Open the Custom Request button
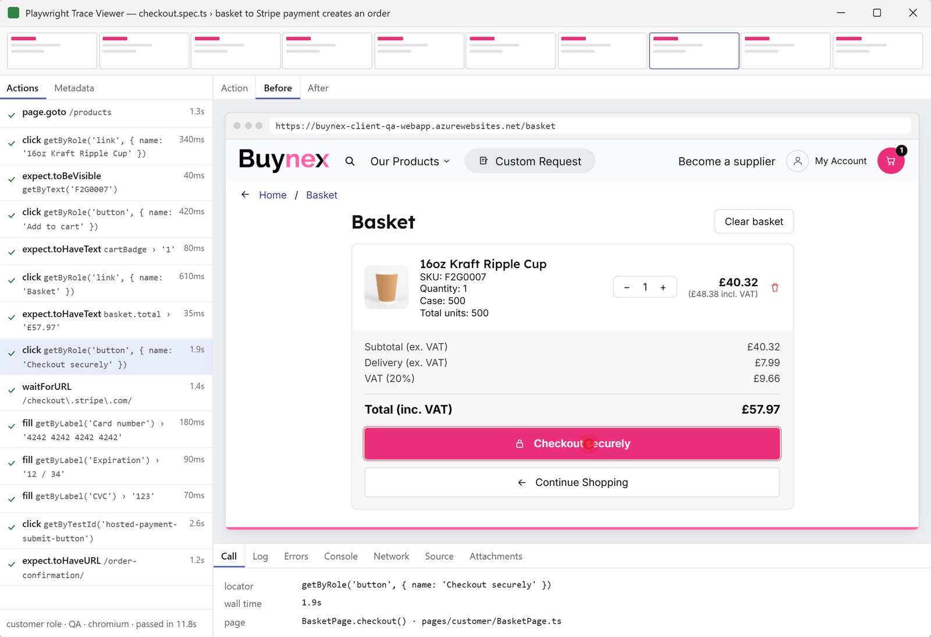The height and width of the screenshot is (637, 931). pos(530,161)
